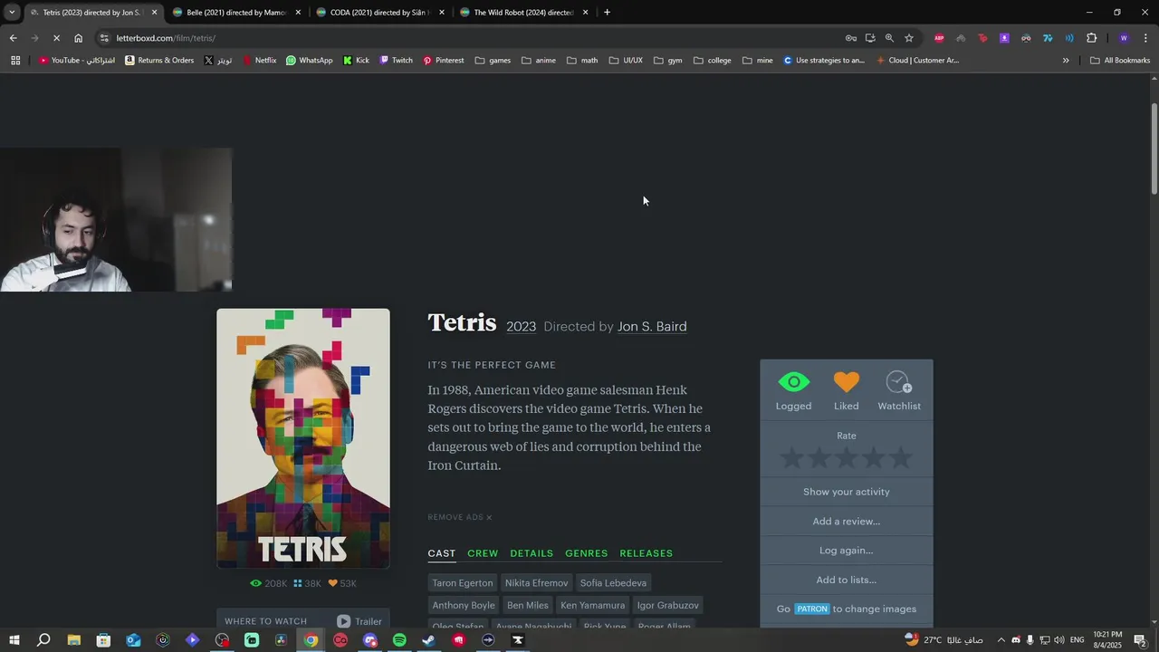
Task: Open the Tetris poster image
Action: pyautogui.click(x=303, y=438)
